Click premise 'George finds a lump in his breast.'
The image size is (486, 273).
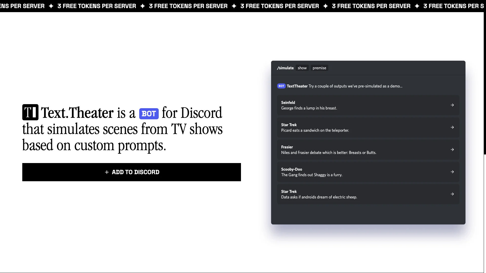click(x=309, y=108)
